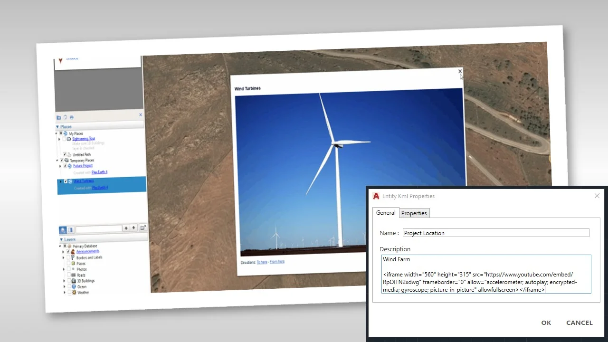This screenshot has height=342, width=608.
Task: Click the Name field containing Project Location
Action: click(496, 233)
